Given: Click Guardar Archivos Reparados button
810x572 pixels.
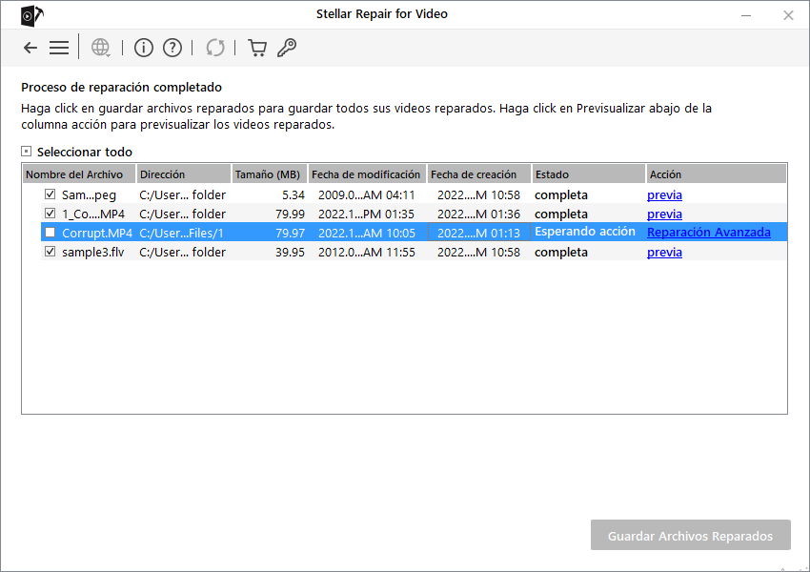Looking at the screenshot, I should point(691,536).
